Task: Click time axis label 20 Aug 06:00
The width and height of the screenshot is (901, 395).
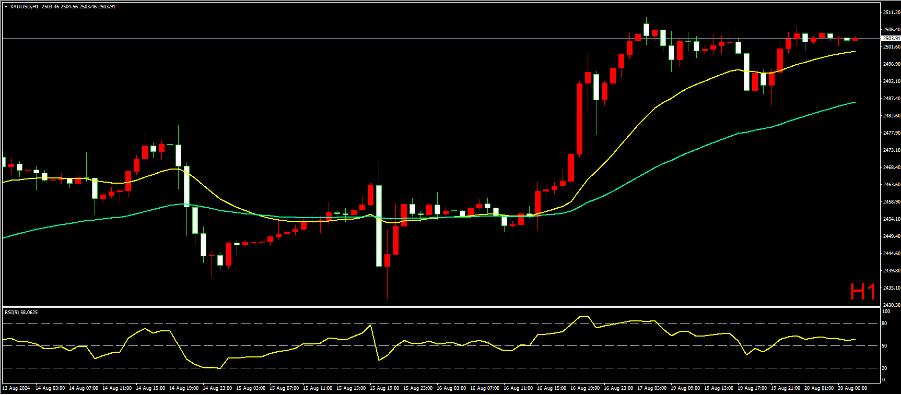Action: click(x=852, y=388)
